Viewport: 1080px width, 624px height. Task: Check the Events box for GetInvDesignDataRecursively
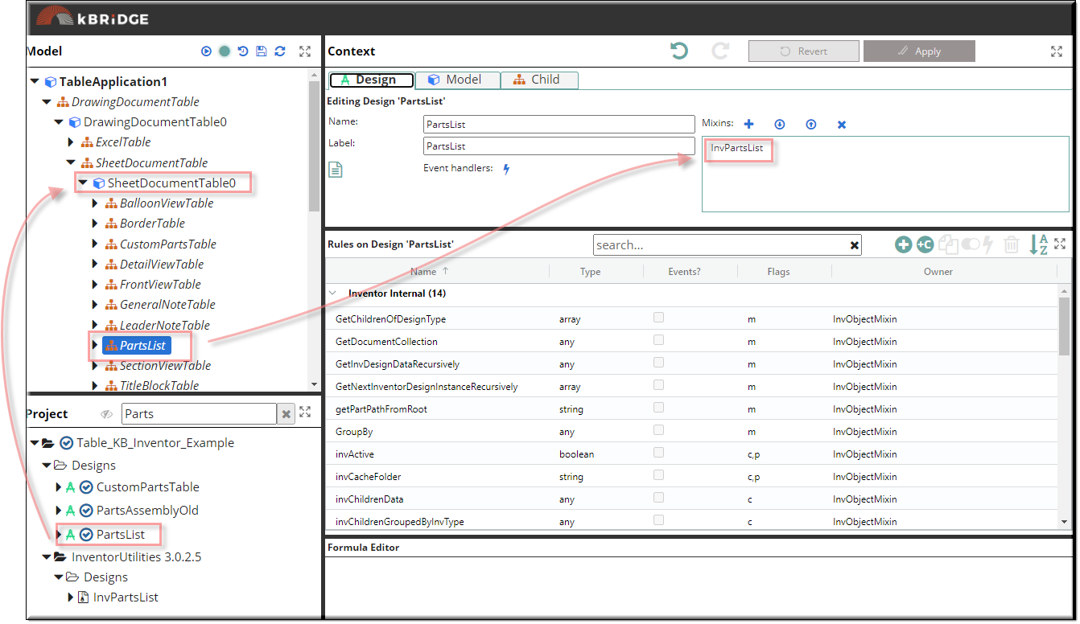point(658,363)
